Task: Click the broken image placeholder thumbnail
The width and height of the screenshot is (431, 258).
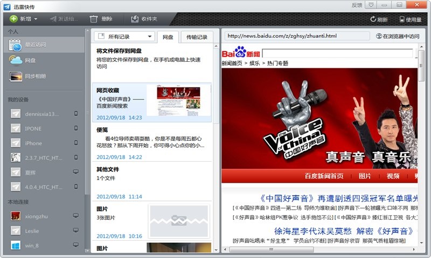Action: coord(179,221)
